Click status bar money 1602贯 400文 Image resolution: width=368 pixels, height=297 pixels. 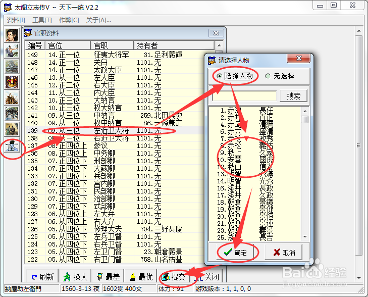tap(122, 289)
